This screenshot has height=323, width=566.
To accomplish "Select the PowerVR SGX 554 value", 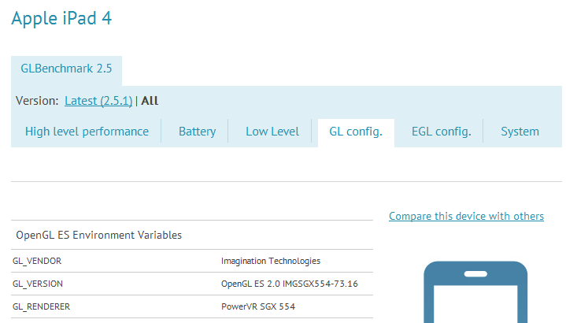I will (x=258, y=306).
